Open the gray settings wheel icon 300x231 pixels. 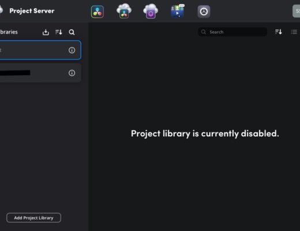click(x=204, y=12)
